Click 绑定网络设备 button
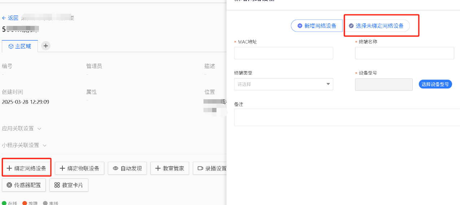 pos(27,168)
